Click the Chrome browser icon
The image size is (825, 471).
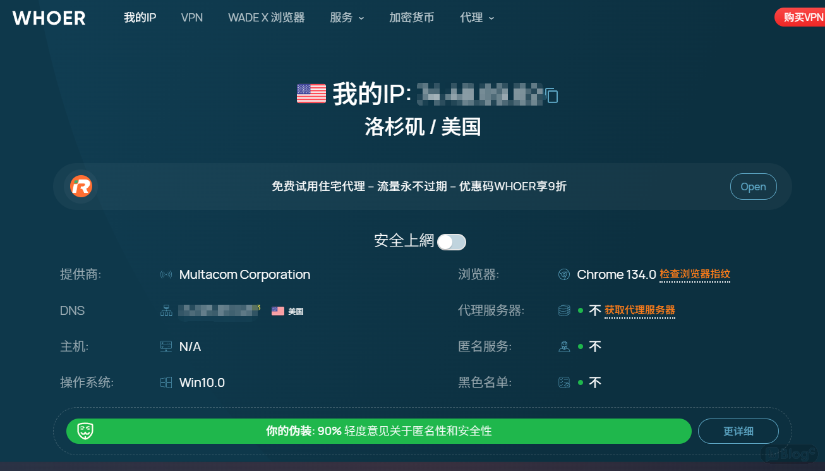coord(564,275)
